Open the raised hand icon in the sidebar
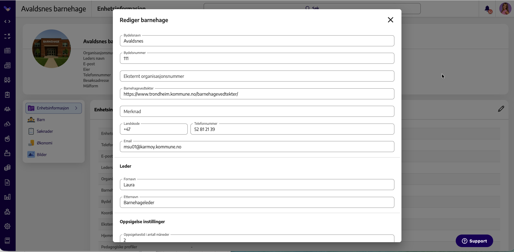The height and width of the screenshot is (252, 514). coord(7,139)
